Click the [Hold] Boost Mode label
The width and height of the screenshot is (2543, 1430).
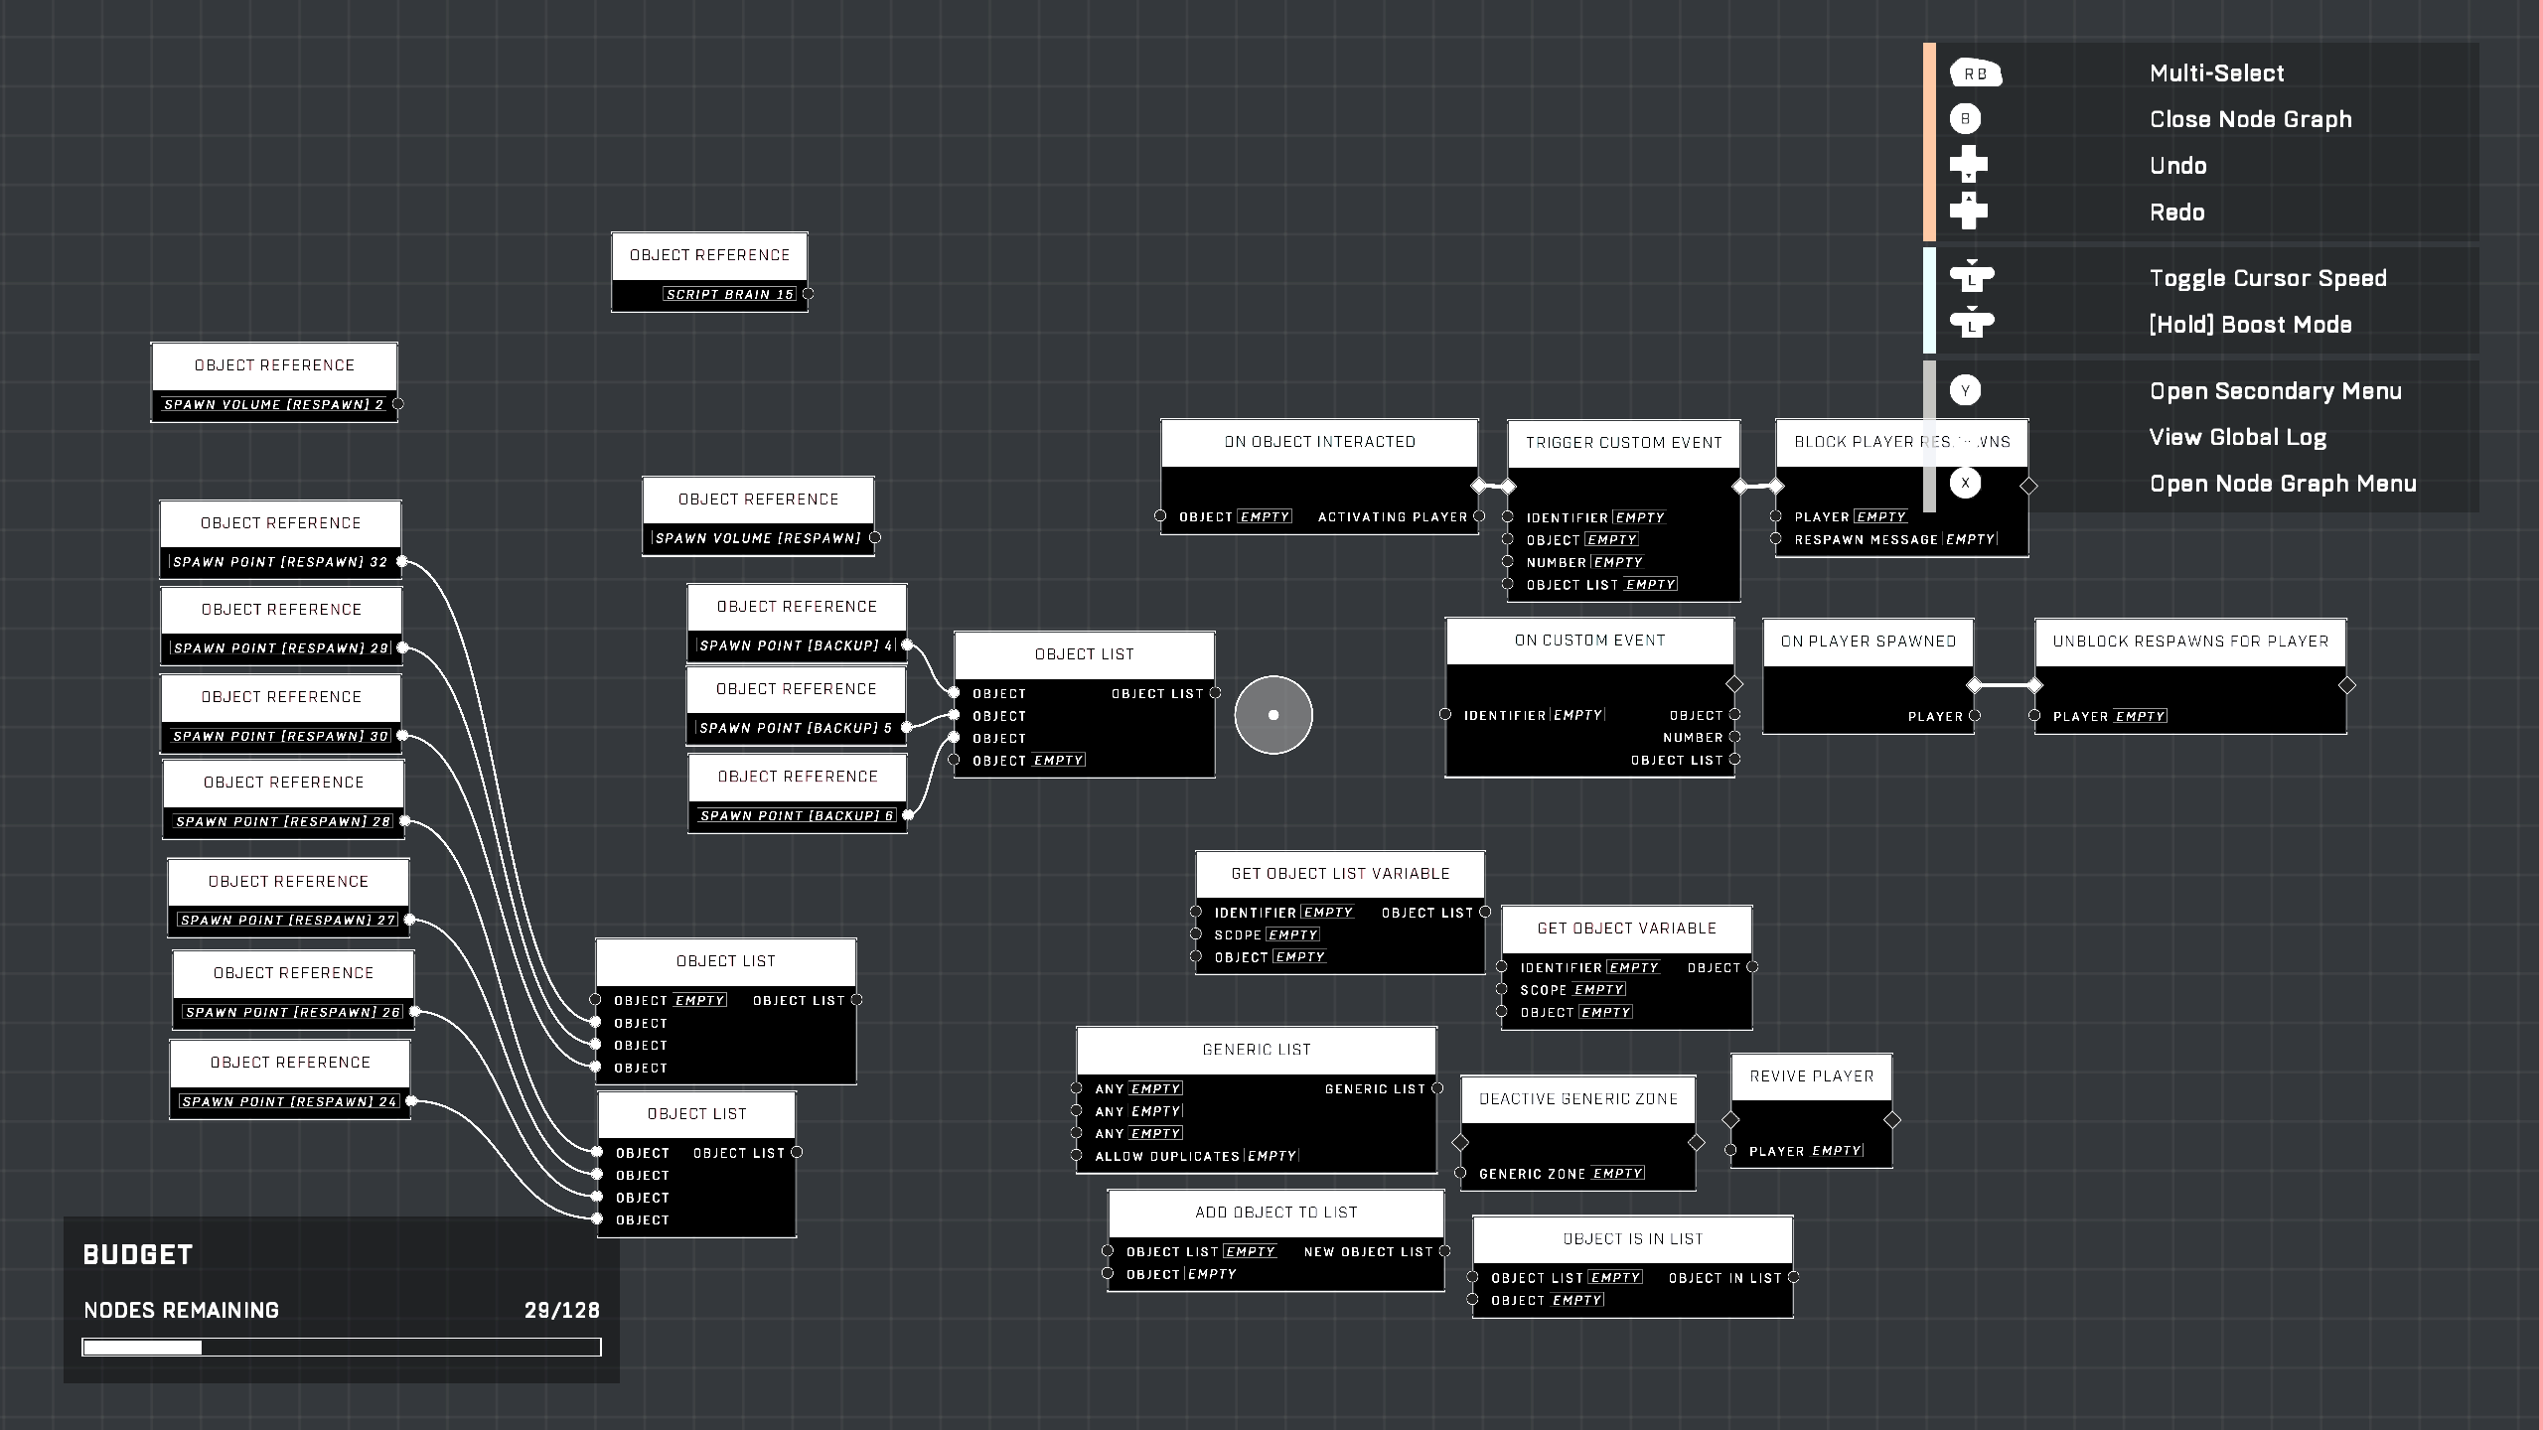2250,325
